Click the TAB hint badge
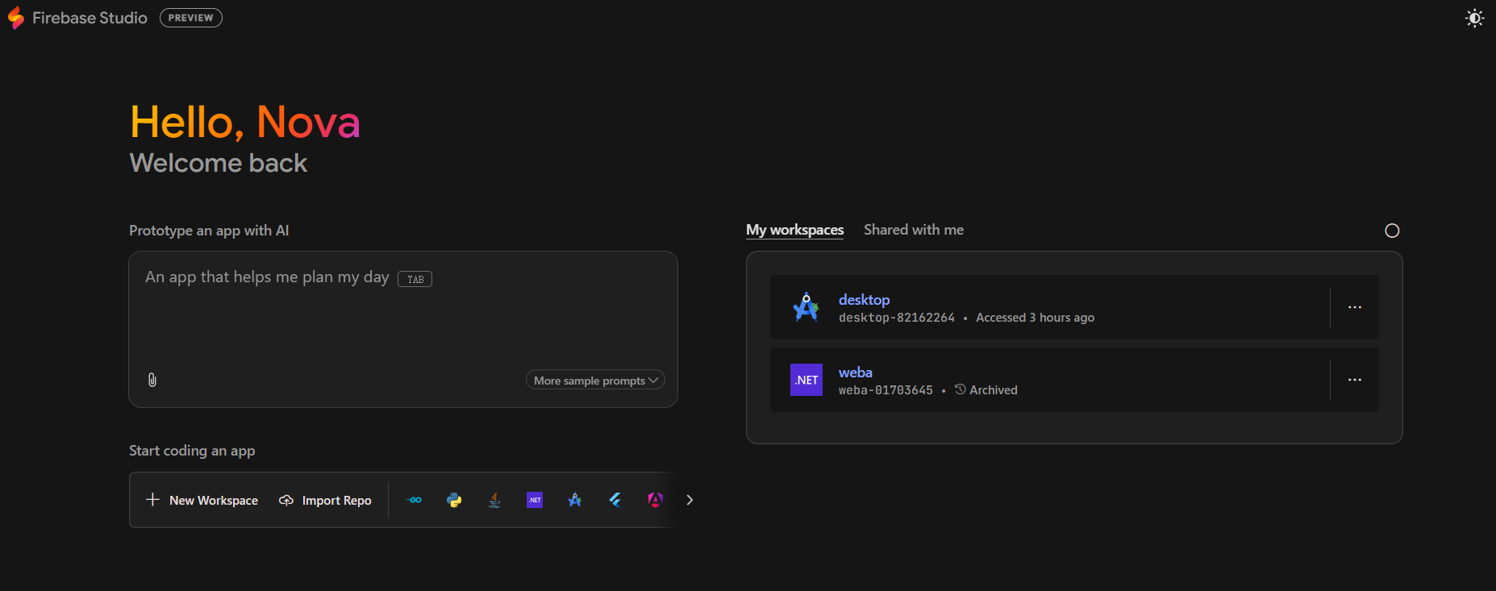The width and height of the screenshot is (1496, 591). point(415,279)
